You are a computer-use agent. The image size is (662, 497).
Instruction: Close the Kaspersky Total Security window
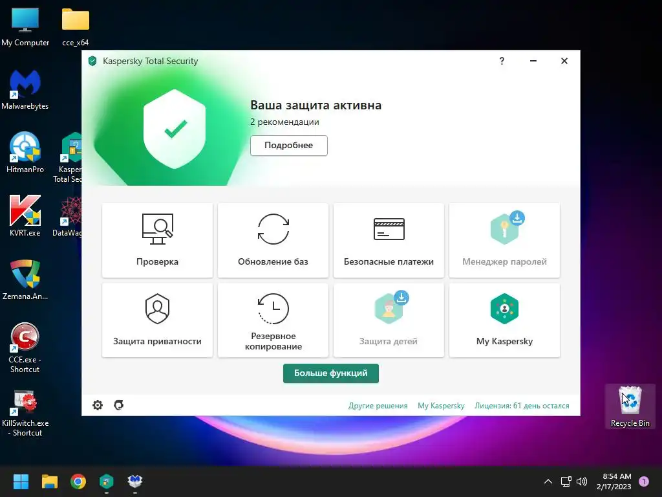[564, 61]
